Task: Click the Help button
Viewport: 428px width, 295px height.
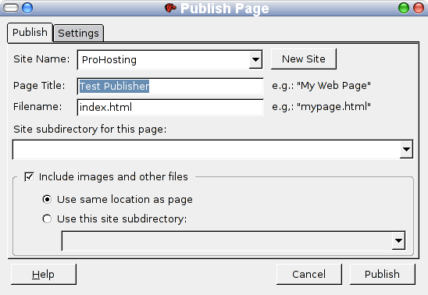Action: [44, 274]
